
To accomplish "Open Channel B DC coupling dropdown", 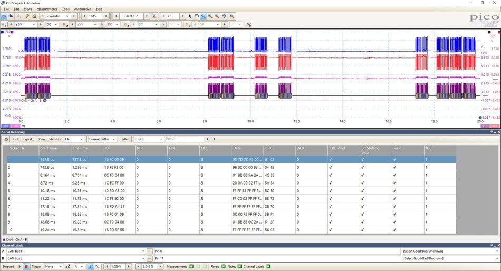I will (117, 24).
